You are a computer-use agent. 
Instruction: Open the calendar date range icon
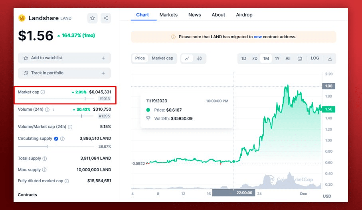[300, 59]
